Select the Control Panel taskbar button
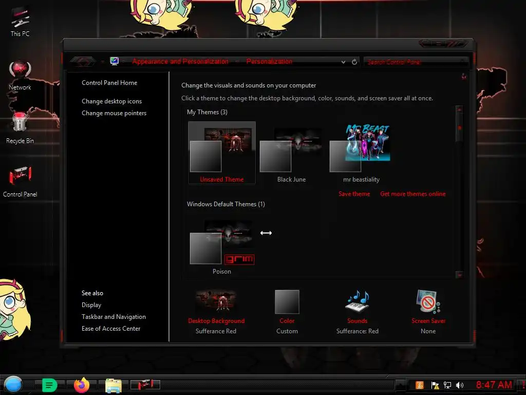The image size is (526, 395). point(145,385)
